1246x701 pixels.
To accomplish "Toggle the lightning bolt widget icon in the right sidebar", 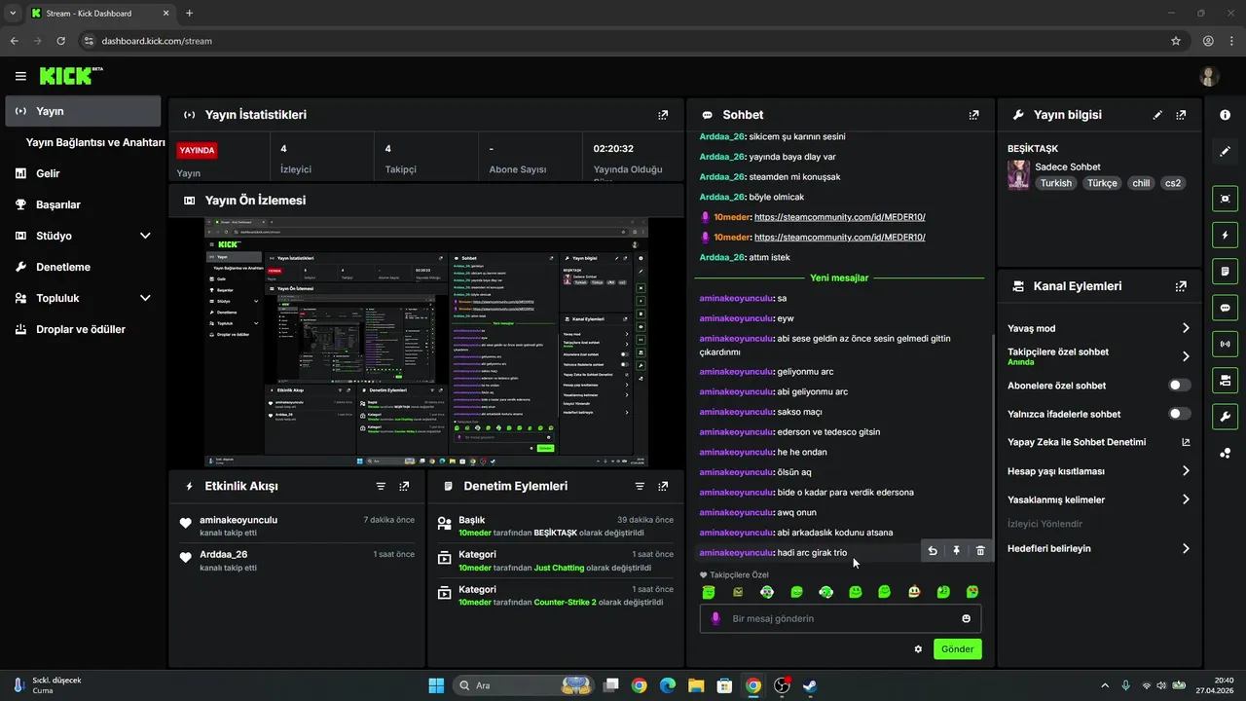I will click(x=1225, y=235).
